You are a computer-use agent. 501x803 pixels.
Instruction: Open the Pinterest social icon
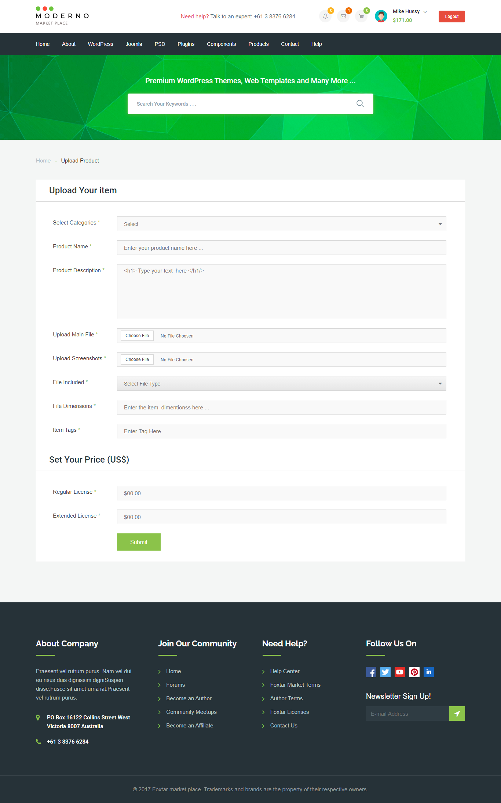(x=414, y=672)
